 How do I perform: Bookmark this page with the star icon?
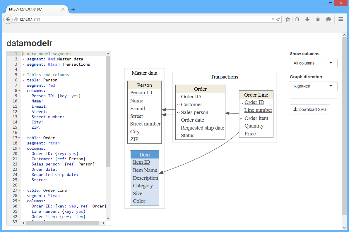(x=288, y=20)
